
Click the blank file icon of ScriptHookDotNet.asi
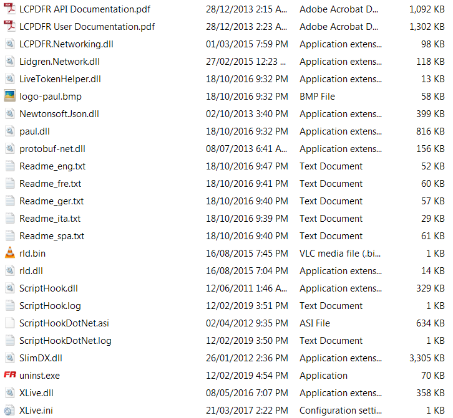9,323
